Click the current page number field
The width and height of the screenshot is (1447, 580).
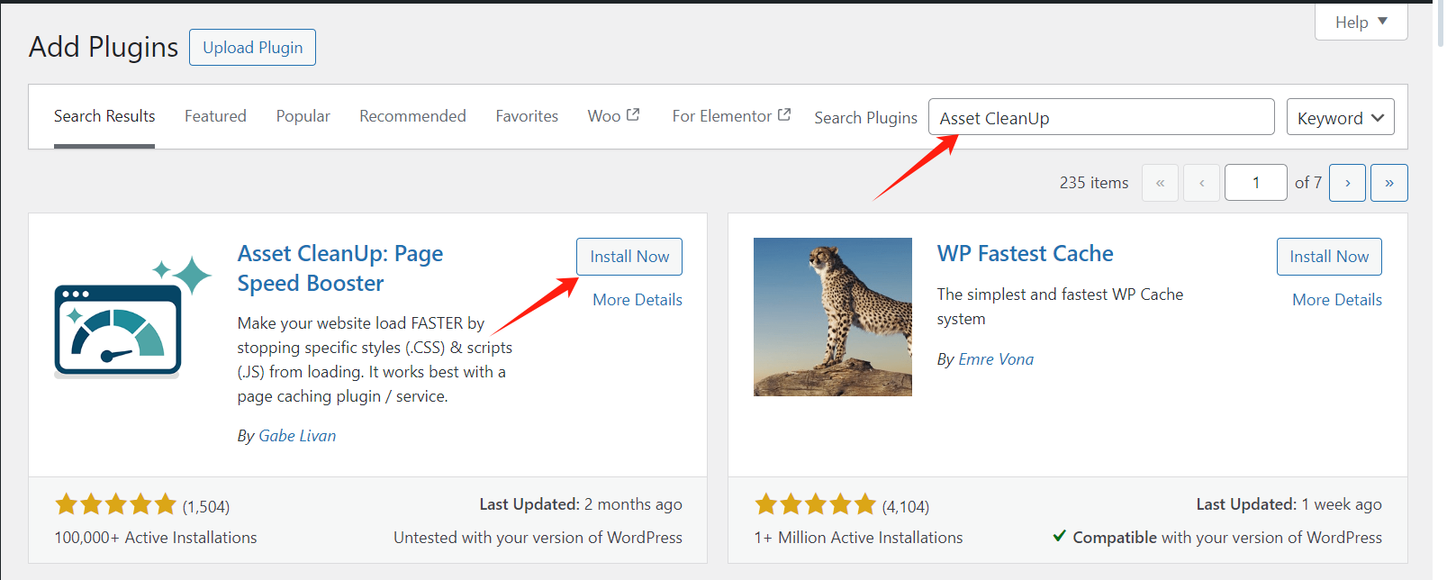click(x=1256, y=183)
